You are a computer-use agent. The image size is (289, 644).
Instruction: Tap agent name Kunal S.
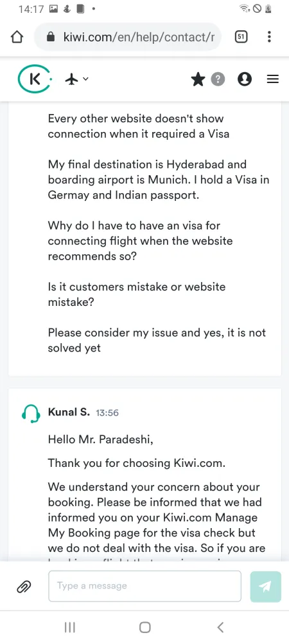[x=69, y=412]
